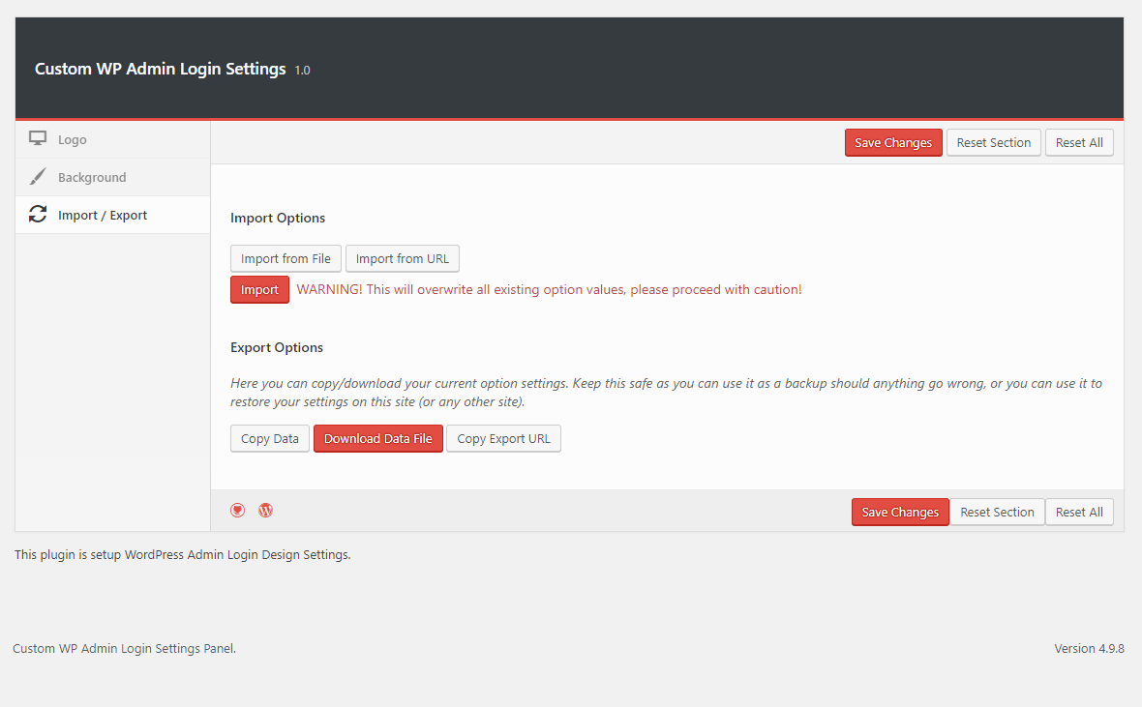This screenshot has width=1142, height=707.
Task: Click the red WARNING overwrite message
Action: coord(549,290)
